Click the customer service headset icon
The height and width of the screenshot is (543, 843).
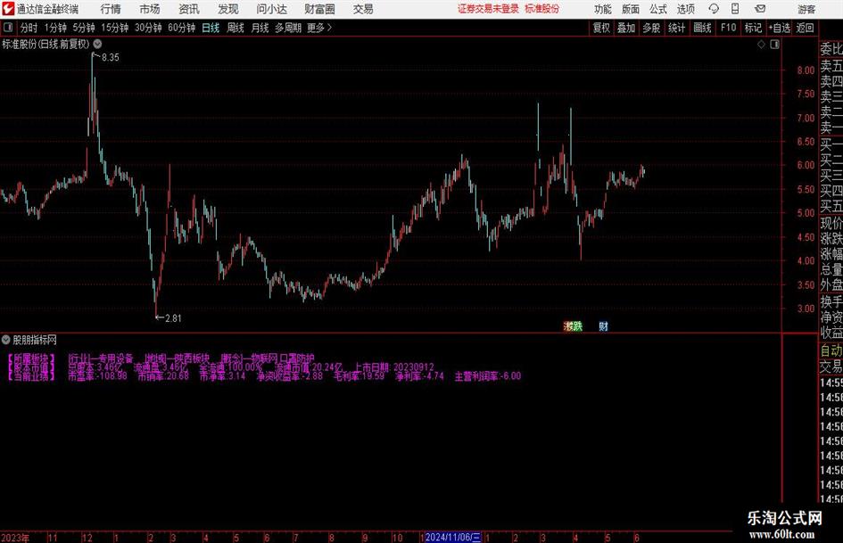pos(714,9)
